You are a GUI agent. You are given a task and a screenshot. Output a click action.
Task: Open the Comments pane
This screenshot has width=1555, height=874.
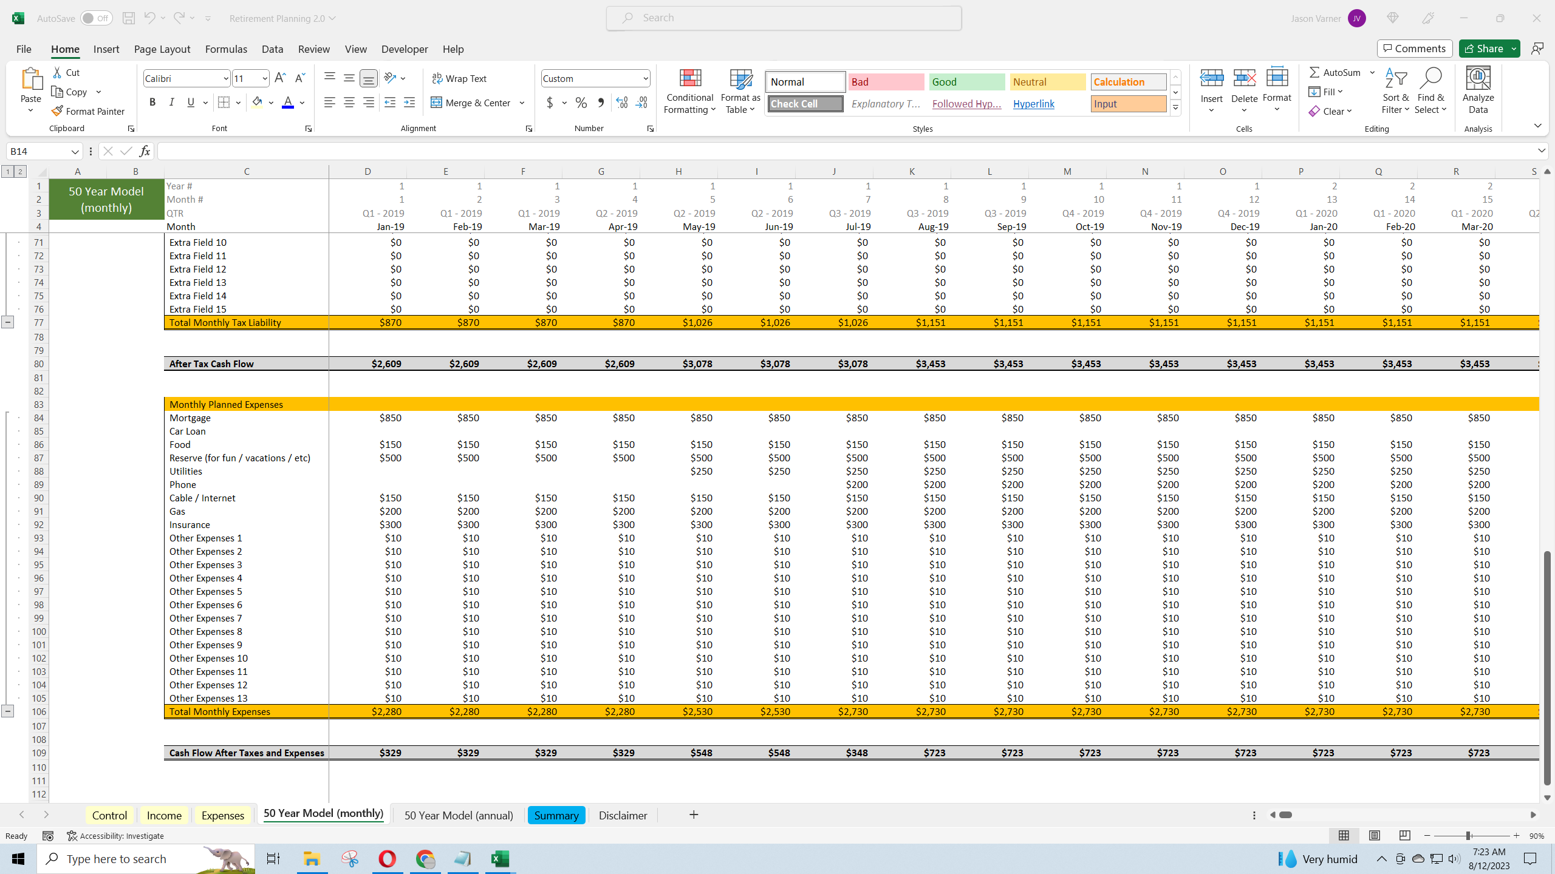(1414, 48)
